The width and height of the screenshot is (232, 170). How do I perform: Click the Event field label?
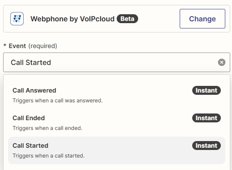coord(17,46)
